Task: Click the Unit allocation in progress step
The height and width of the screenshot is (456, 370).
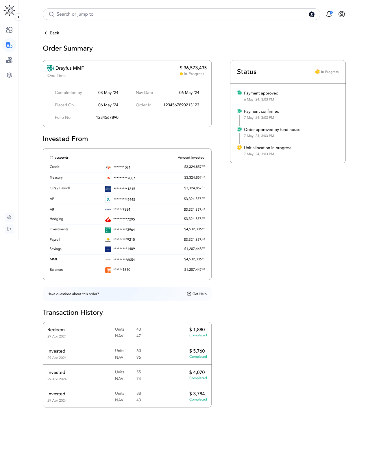Action: tap(267, 148)
